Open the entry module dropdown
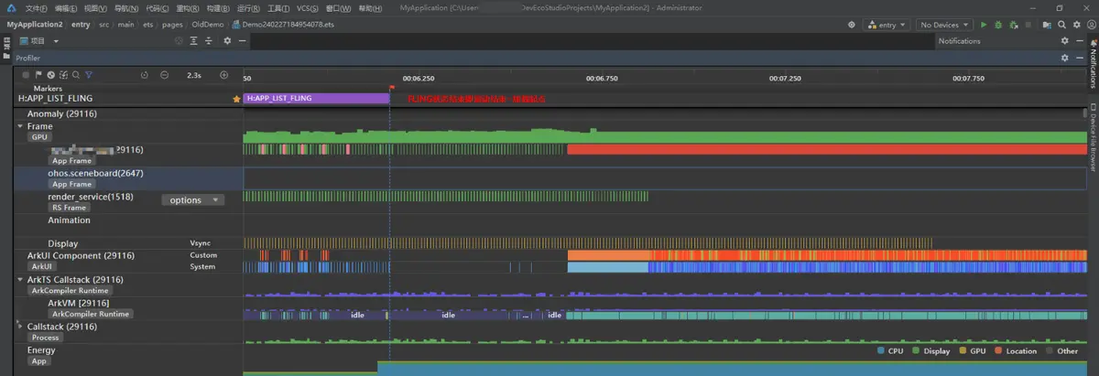Image resolution: width=1099 pixels, height=376 pixels. click(x=886, y=25)
